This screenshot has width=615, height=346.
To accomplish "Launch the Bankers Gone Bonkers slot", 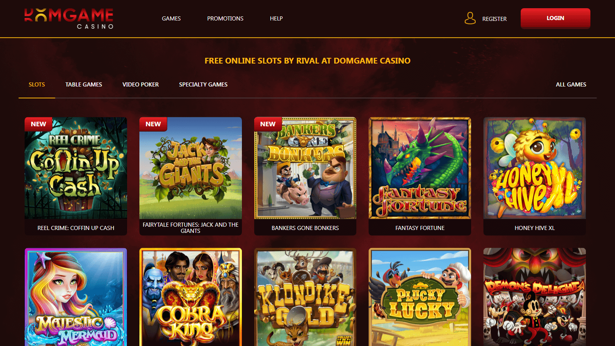I will coord(305,168).
